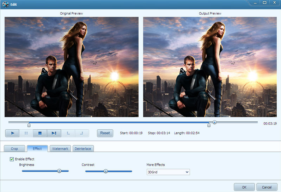Click the start trim marker on timeline
Image resolution: width=281 pixels, height=192 pixels.
coord(29,125)
